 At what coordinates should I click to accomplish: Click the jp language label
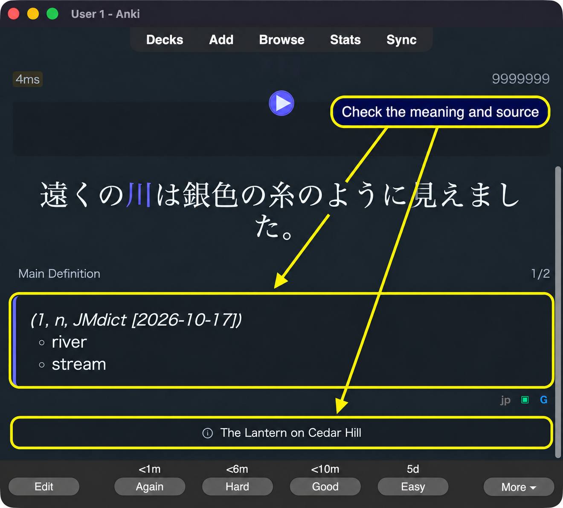click(505, 400)
